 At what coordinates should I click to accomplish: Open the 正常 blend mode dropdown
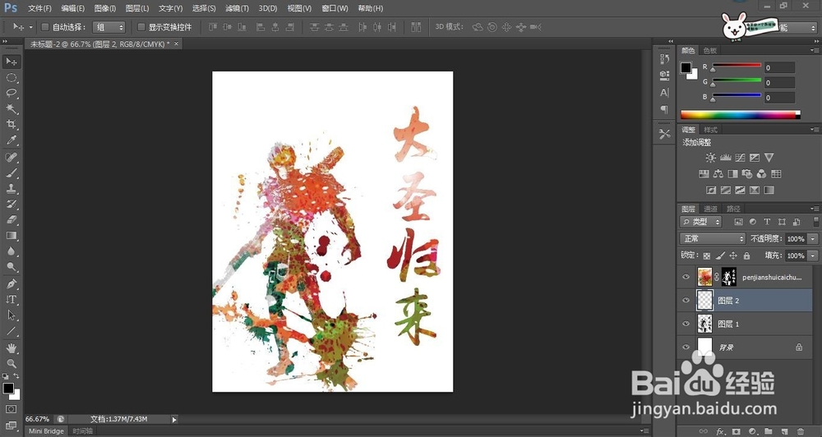pyautogui.click(x=713, y=238)
